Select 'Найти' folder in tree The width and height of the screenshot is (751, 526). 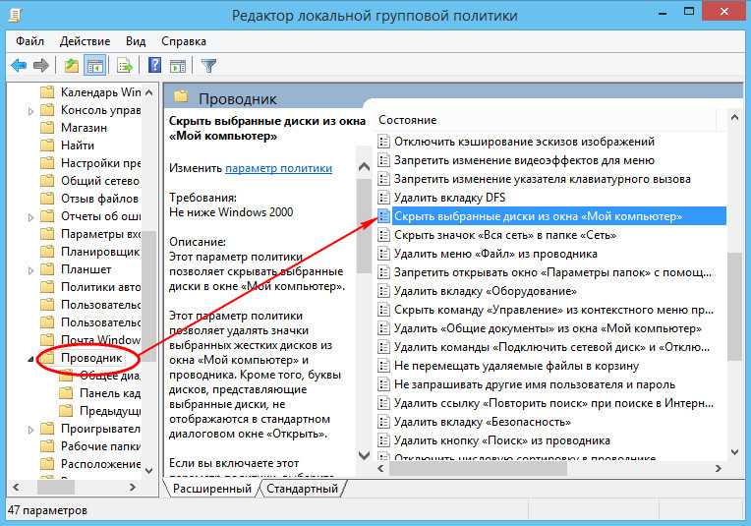click(77, 146)
